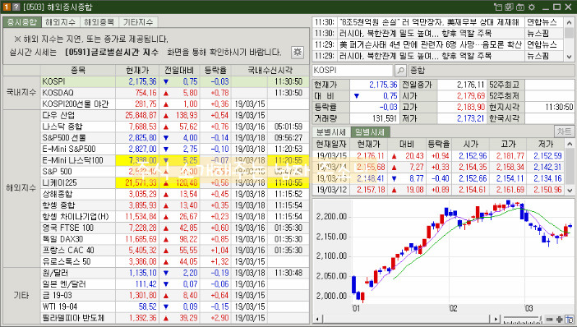This screenshot has width=577, height=327.
Task: Click down arrow of news list scrollbar
Action: pyautogui.click(x=570, y=57)
